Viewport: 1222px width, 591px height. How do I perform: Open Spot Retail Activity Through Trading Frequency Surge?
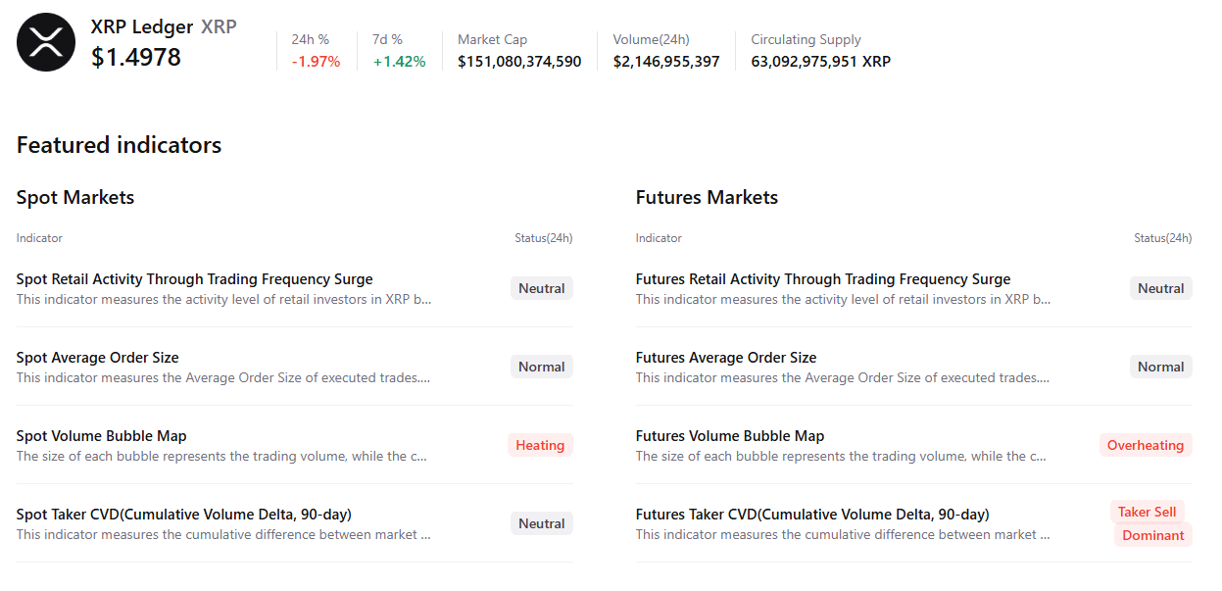[195, 279]
